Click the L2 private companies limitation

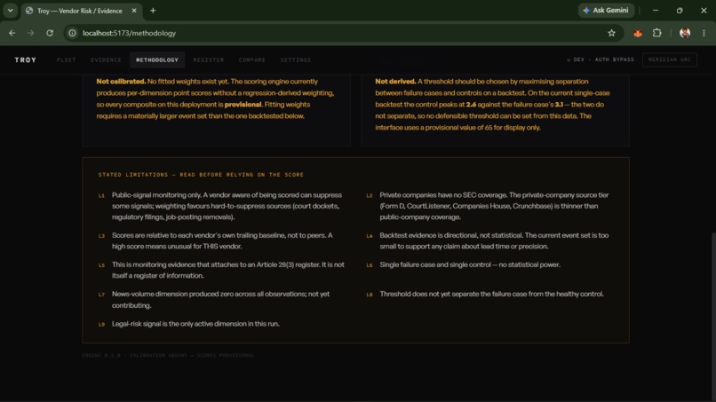coord(488,206)
